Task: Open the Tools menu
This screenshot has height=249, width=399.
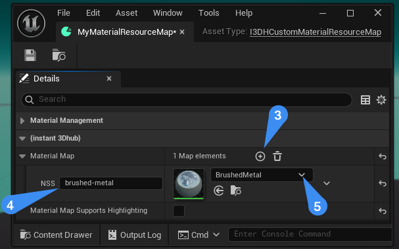Action: click(x=208, y=12)
